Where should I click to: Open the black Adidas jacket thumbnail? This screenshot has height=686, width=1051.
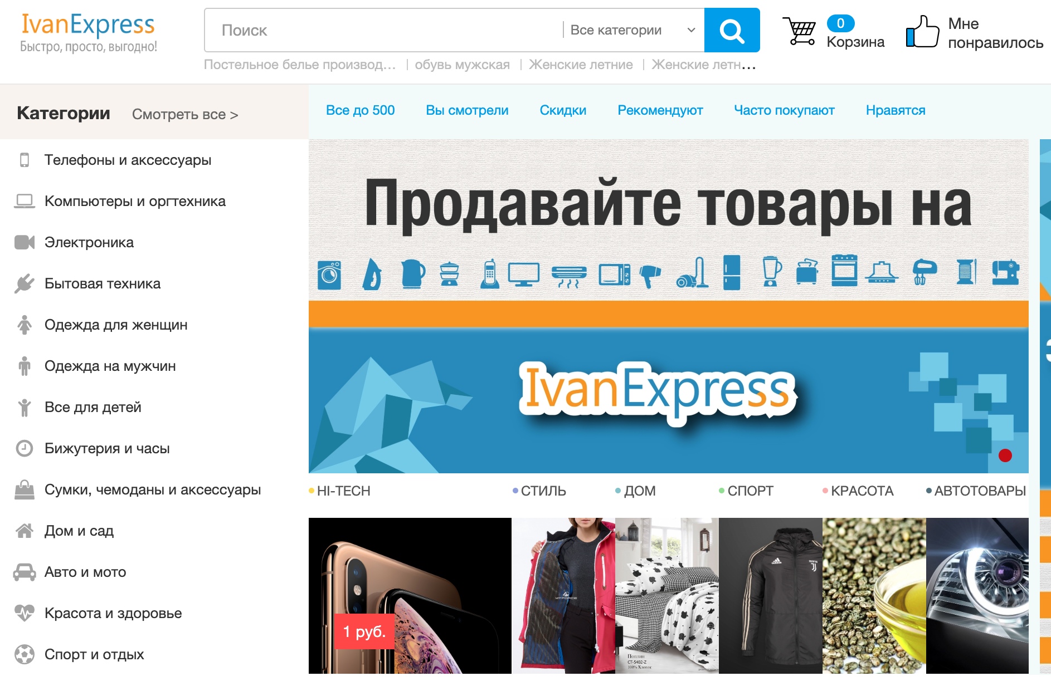click(771, 596)
